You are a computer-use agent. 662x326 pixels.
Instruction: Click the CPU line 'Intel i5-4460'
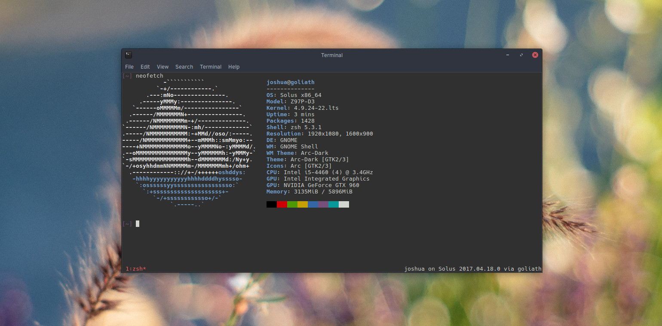click(306, 172)
